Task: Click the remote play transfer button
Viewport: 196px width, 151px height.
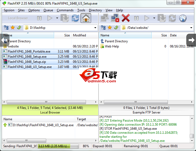Action: (x=147, y=18)
